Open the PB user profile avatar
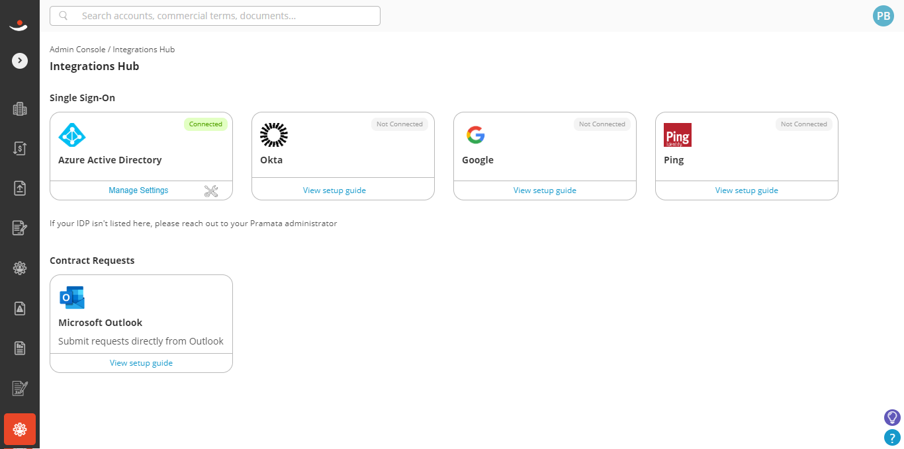This screenshot has height=449, width=904. point(883,16)
